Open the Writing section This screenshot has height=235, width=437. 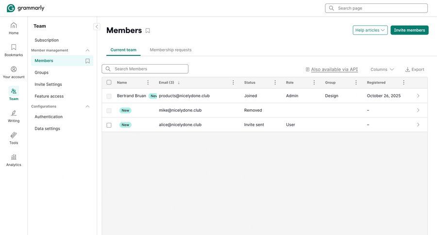[14, 117]
